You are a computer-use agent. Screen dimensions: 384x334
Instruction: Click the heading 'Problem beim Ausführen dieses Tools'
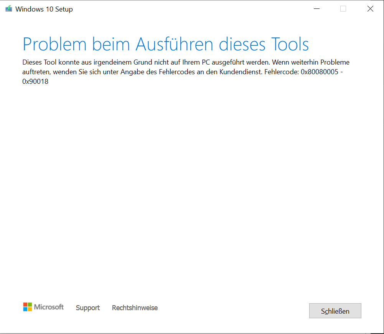(166, 45)
